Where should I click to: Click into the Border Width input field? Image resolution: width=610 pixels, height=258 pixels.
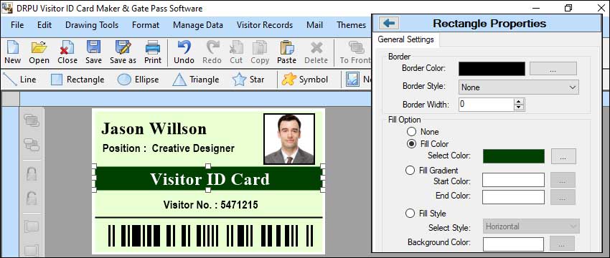click(x=487, y=104)
